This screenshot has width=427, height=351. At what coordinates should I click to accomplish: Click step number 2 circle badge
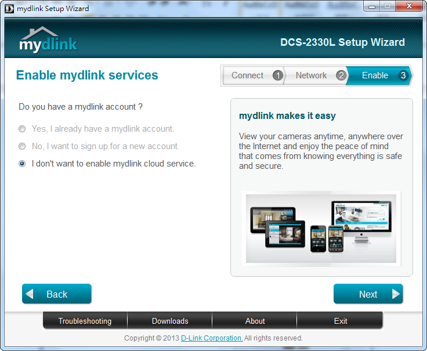tap(341, 75)
